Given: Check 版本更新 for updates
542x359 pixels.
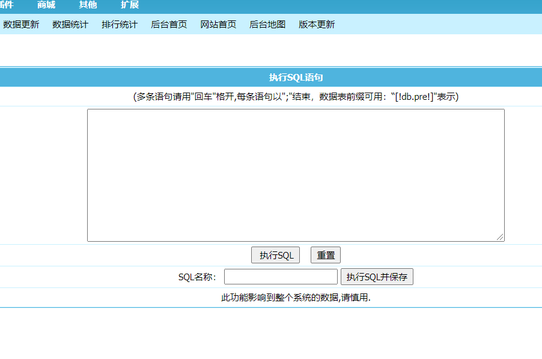Looking at the screenshot, I should [317, 25].
